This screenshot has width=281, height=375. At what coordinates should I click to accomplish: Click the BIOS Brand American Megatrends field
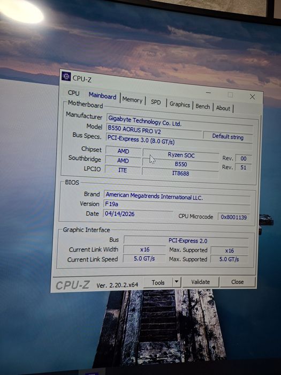coord(177,197)
